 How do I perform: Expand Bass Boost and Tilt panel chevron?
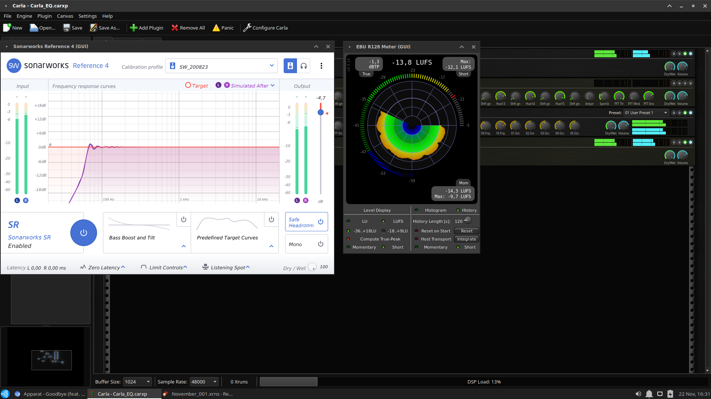point(184,246)
